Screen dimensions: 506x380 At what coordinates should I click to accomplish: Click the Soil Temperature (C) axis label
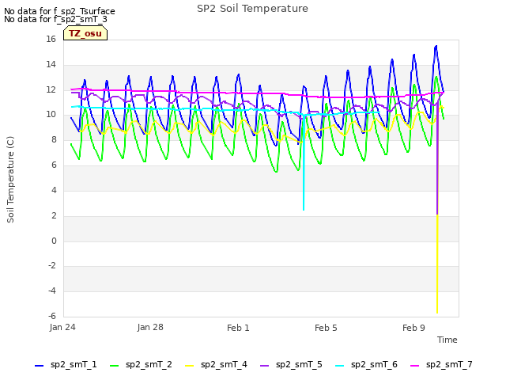[x=10, y=180]
